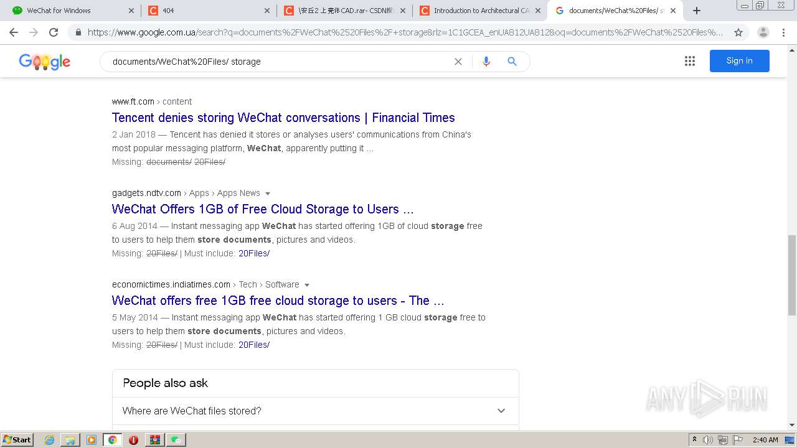Submit search with the magnifier icon
Image resolution: width=797 pixels, height=448 pixels.
(512, 62)
